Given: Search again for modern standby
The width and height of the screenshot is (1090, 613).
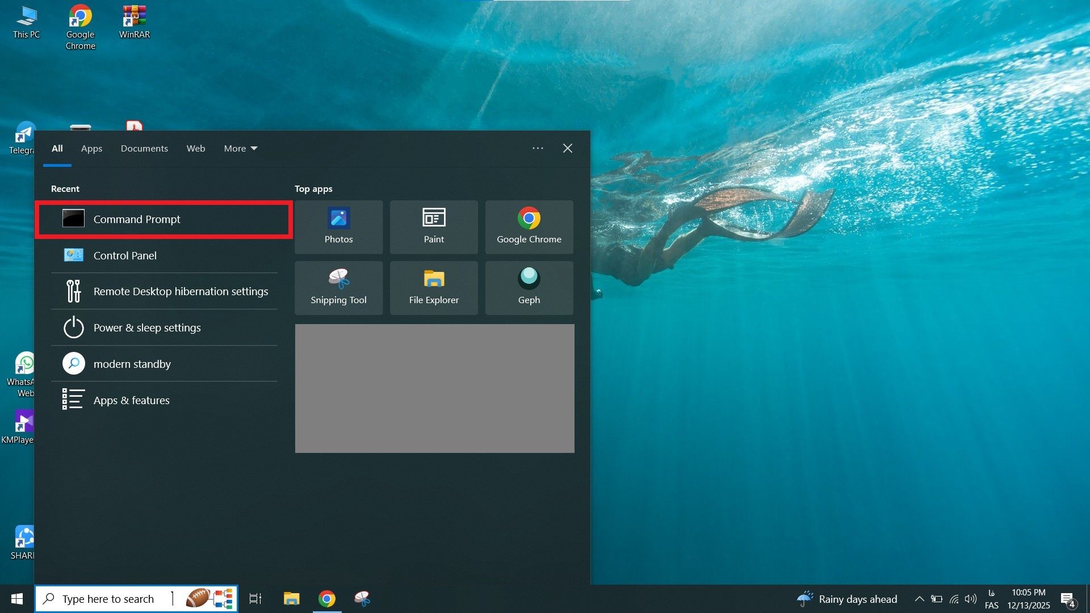Looking at the screenshot, I should pyautogui.click(x=132, y=364).
